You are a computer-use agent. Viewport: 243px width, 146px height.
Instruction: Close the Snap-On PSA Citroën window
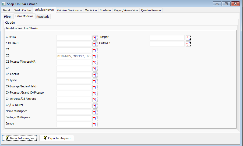[235, 4]
